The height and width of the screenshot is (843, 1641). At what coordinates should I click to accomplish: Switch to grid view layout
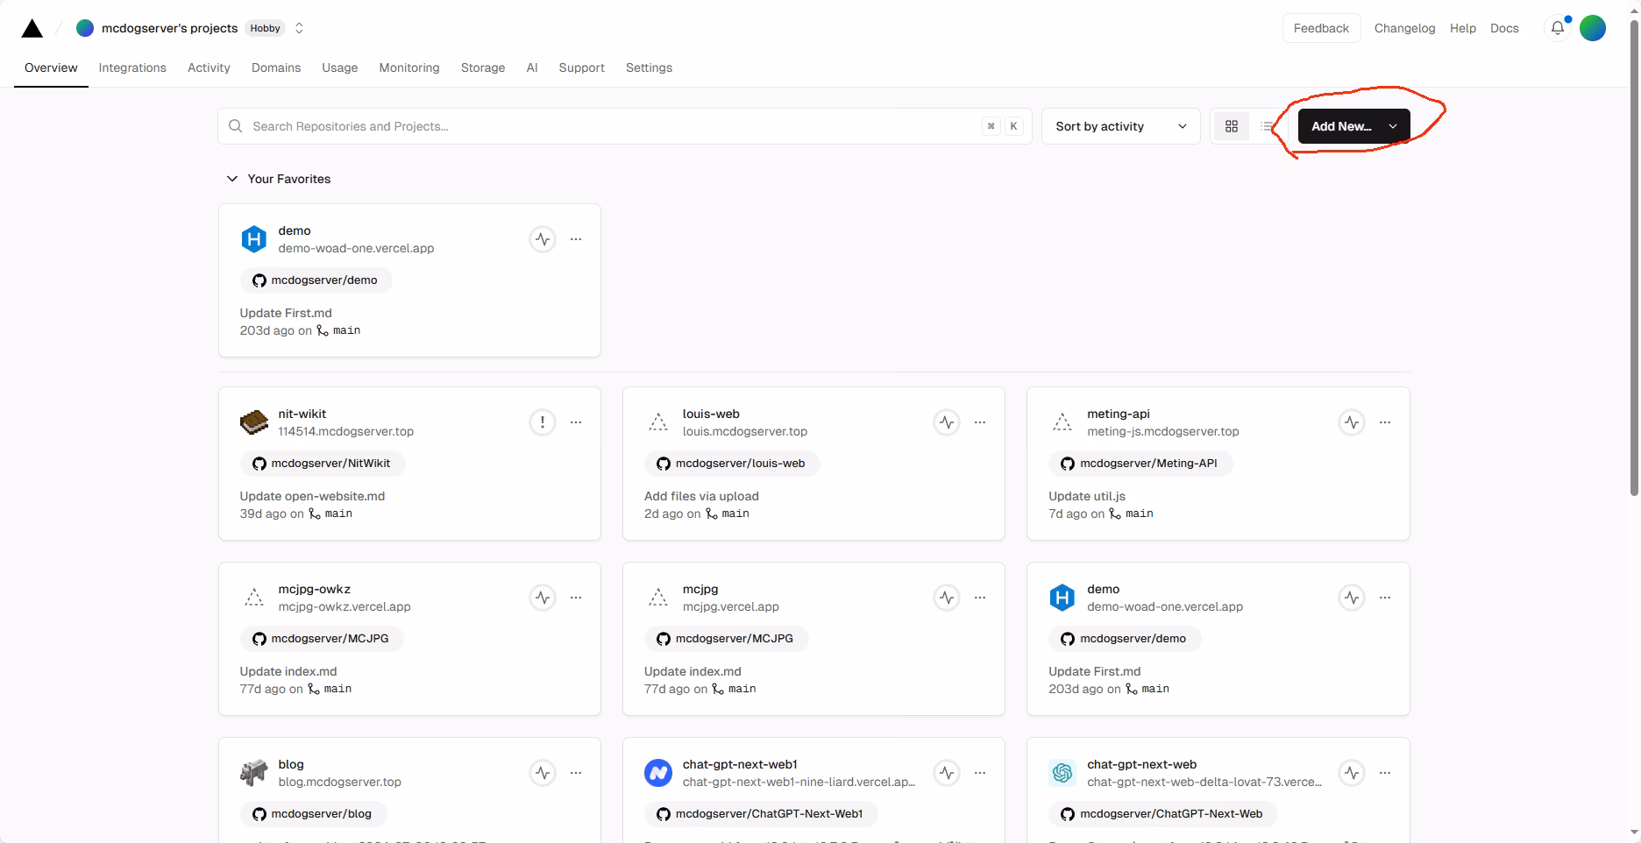click(1232, 126)
